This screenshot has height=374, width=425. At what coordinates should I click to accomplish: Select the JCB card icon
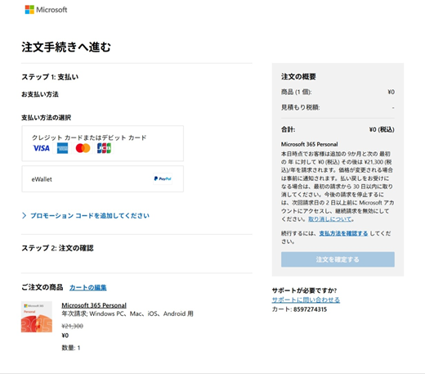104,148
